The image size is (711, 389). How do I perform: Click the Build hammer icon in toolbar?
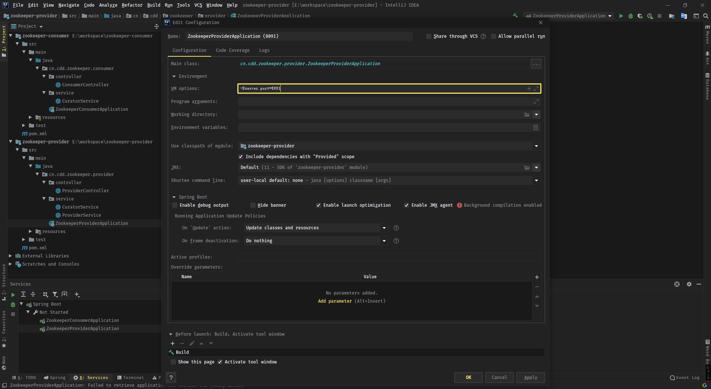point(515,16)
